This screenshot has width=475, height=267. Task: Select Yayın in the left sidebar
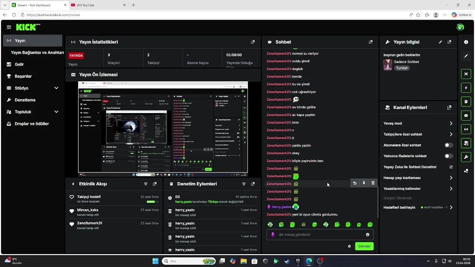(x=33, y=41)
